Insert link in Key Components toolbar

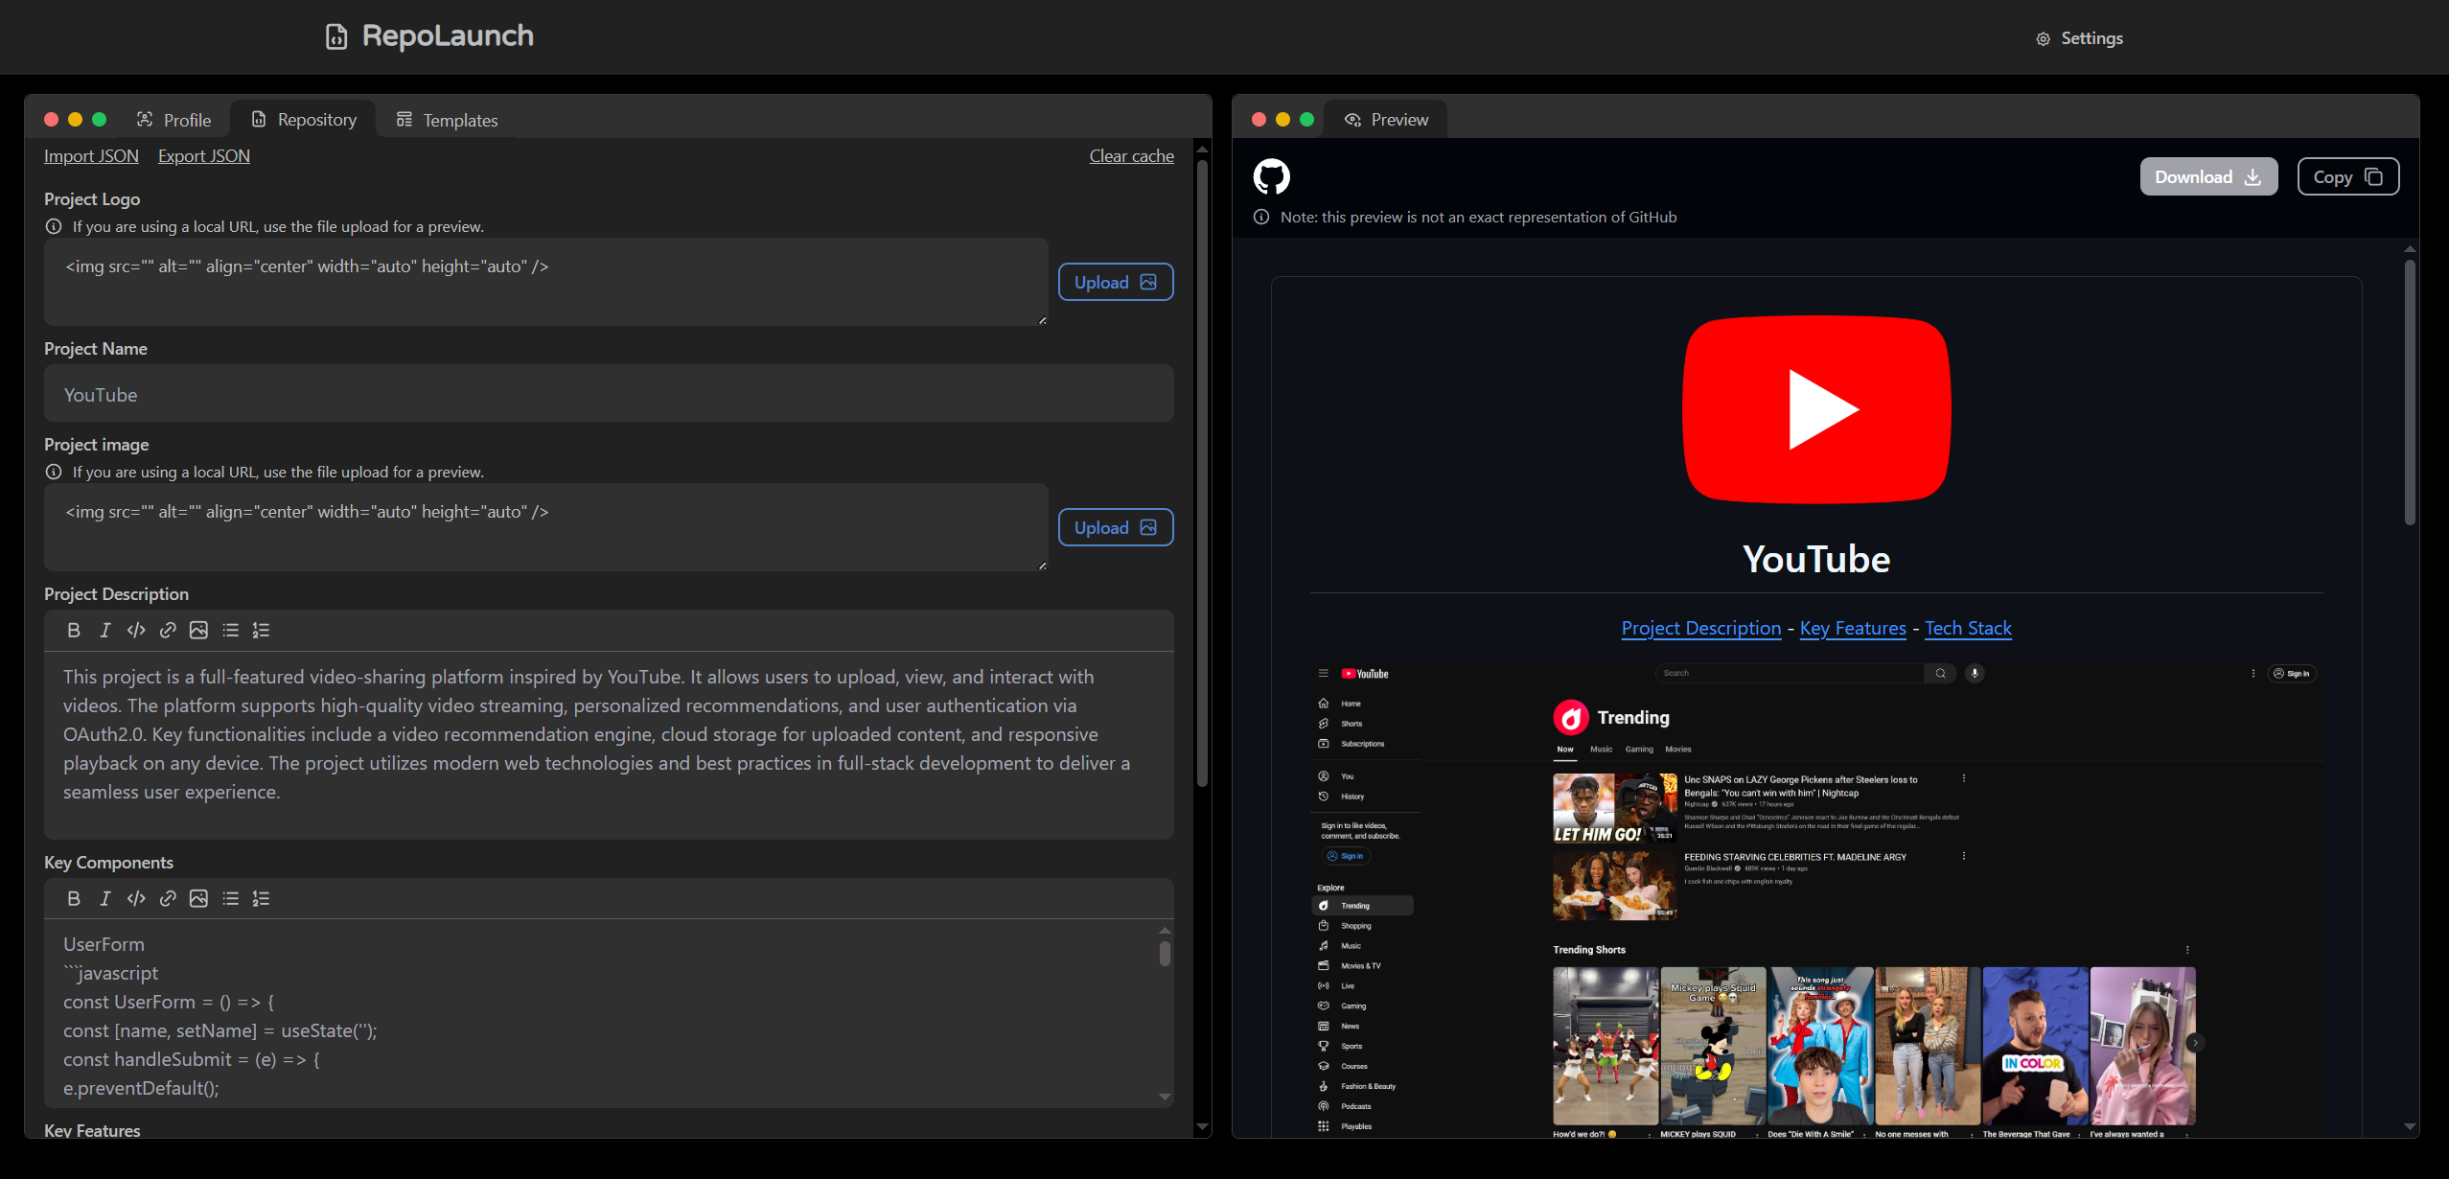(x=168, y=898)
